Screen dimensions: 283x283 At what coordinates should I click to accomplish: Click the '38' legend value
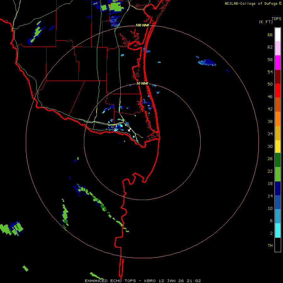point(270,121)
